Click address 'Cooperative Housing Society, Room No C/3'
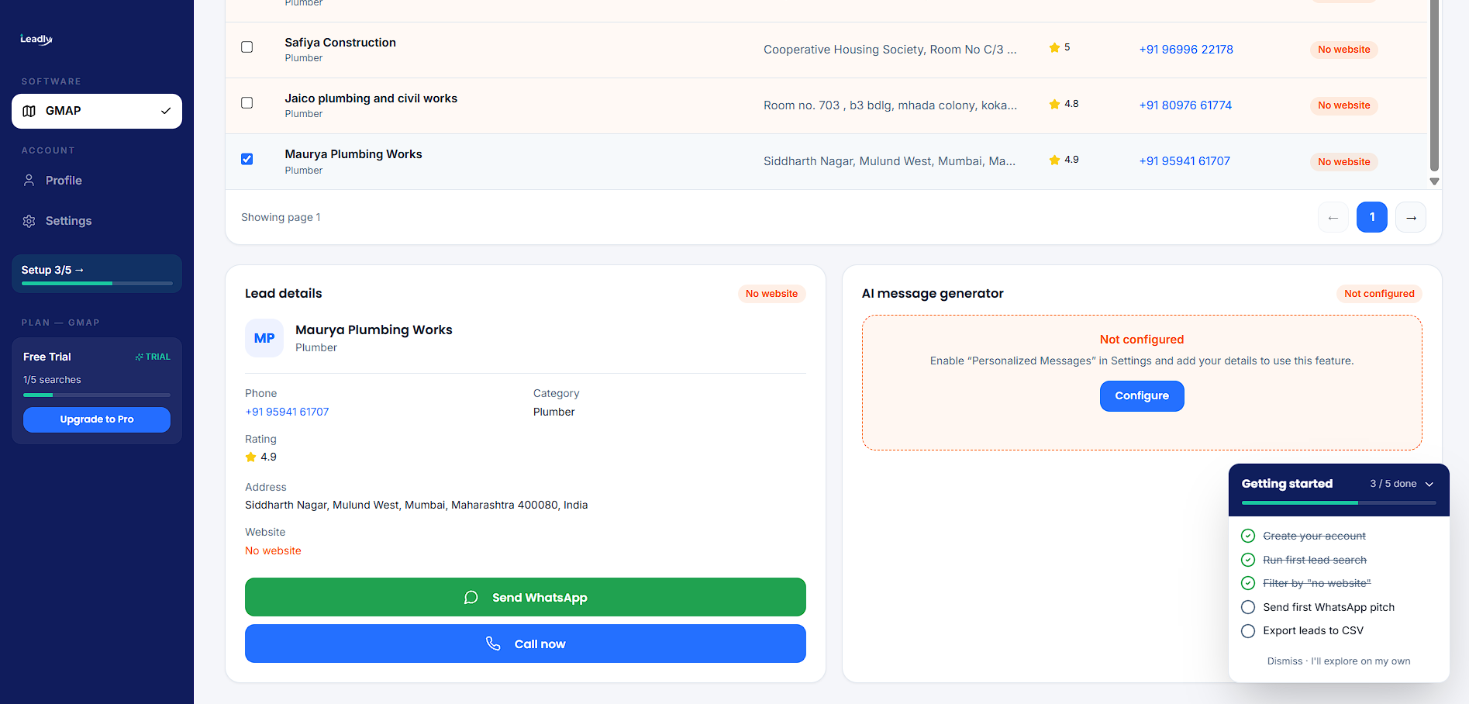 890,50
